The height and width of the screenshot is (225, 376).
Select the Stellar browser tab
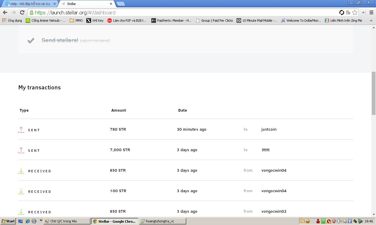[x=87, y=4]
